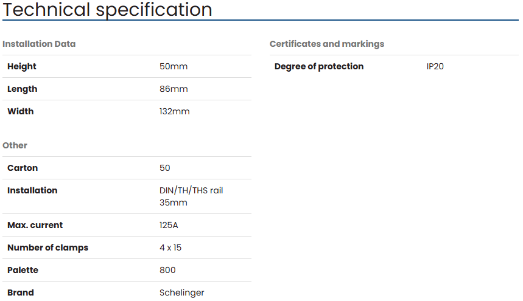523x301 pixels.
Task: Click the Height row label
Action: [x=22, y=67]
